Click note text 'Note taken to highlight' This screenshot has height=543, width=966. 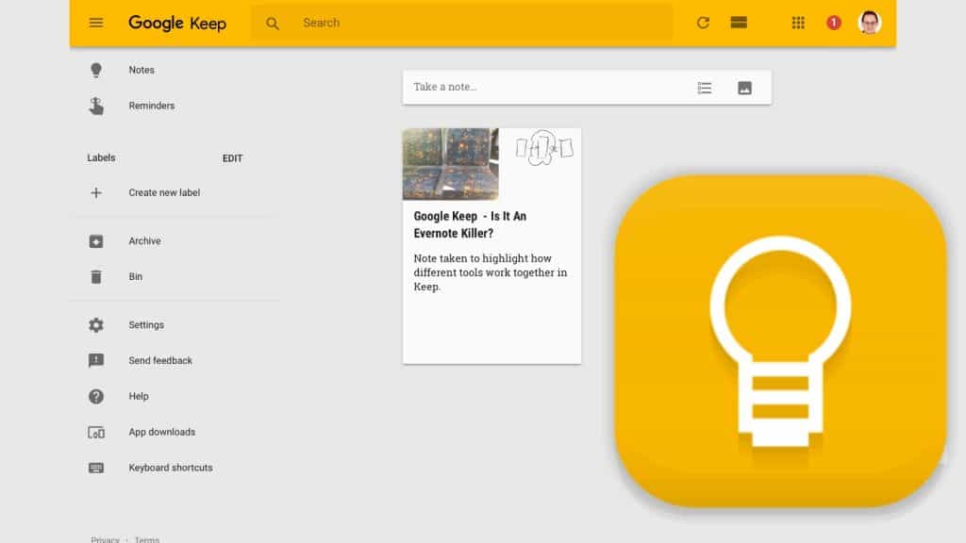pyautogui.click(x=491, y=272)
